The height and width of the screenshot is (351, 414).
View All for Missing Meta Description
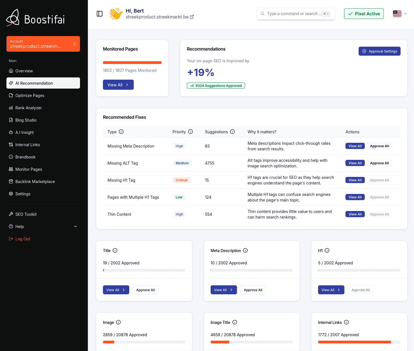pos(355,146)
